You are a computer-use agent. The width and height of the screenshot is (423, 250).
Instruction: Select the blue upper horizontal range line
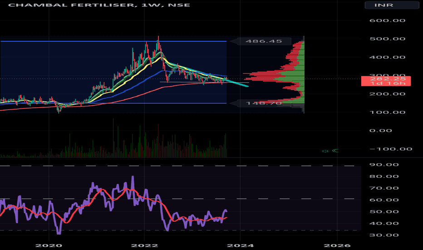pos(113,41)
